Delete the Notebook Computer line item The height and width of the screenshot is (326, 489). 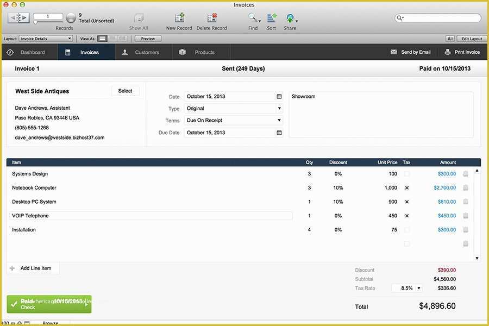pyautogui.click(x=466, y=188)
